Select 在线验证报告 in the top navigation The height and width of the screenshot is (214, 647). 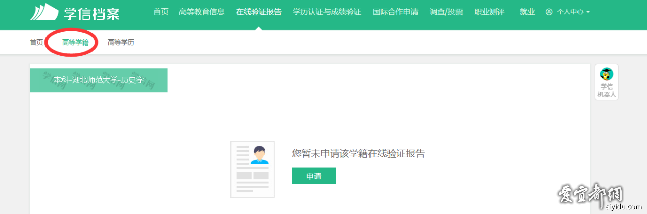click(x=258, y=12)
